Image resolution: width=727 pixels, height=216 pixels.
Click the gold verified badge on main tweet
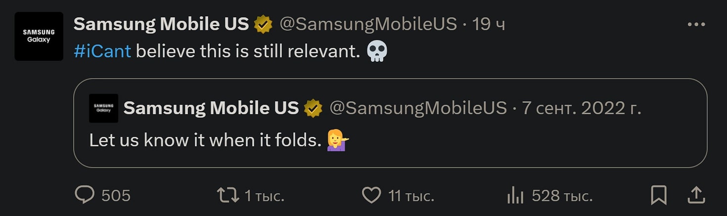point(263,25)
